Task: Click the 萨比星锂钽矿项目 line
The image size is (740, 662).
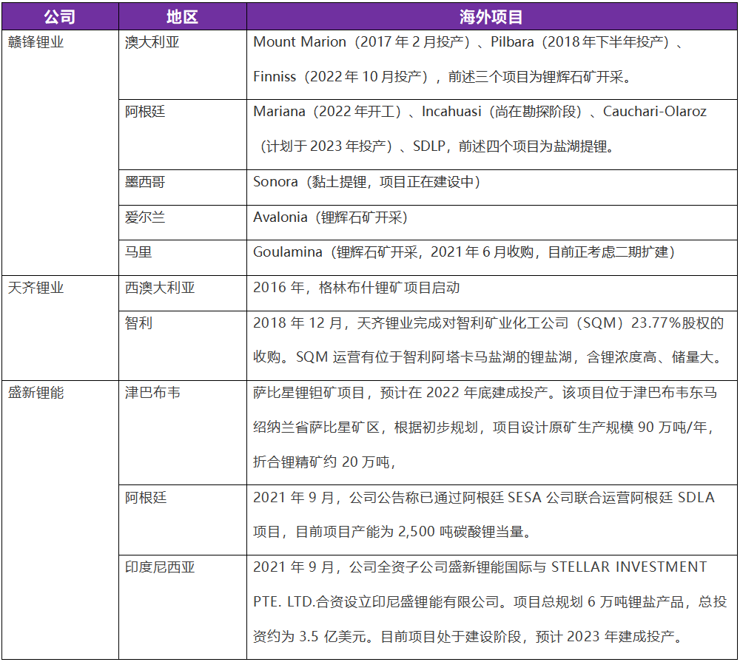Action: [x=485, y=393]
